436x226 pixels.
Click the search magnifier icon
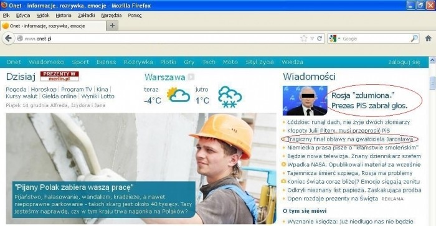tap(414, 39)
